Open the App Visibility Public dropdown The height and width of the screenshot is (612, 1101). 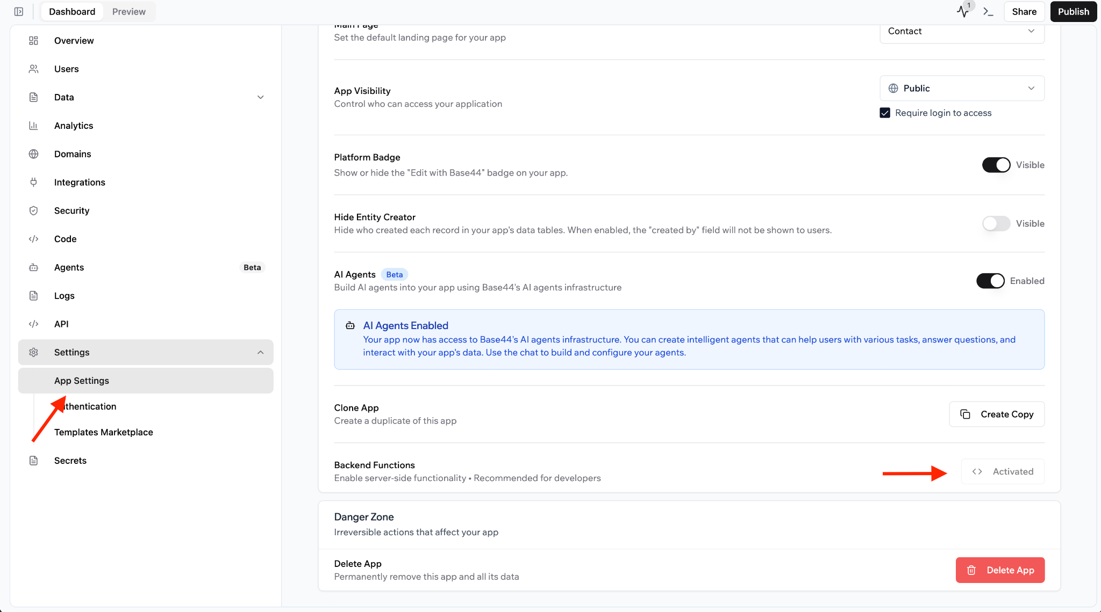pos(962,88)
